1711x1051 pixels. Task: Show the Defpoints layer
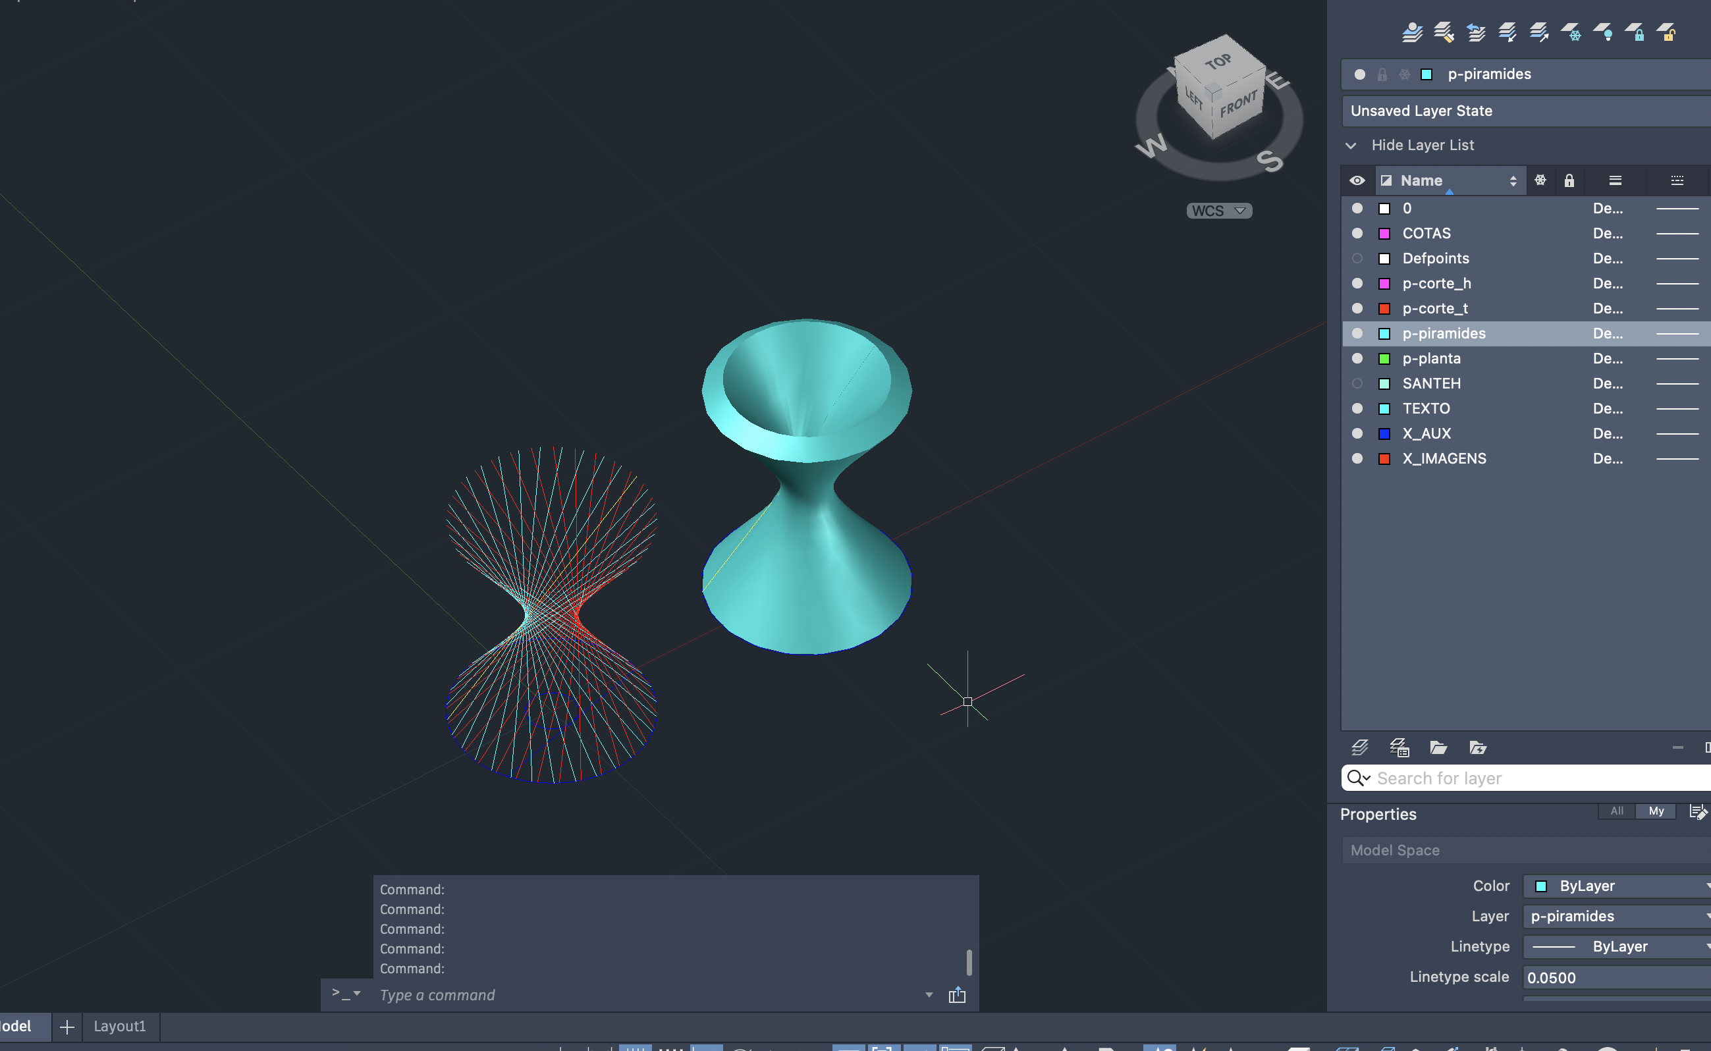tap(1357, 258)
